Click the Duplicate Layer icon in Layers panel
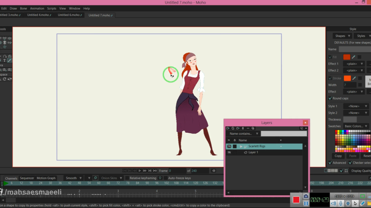371x208 pixels. click(233, 128)
